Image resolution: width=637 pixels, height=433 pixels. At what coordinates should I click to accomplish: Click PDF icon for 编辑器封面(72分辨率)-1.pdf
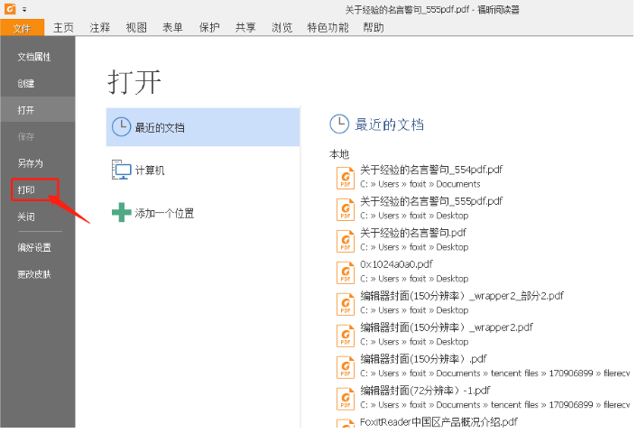point(346,398)
